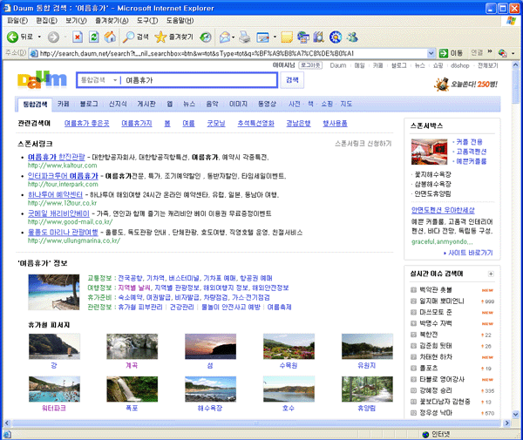Open the 하나투어 예약센터 link
This screenshot has width=523, height=440.
coord(55,194)
